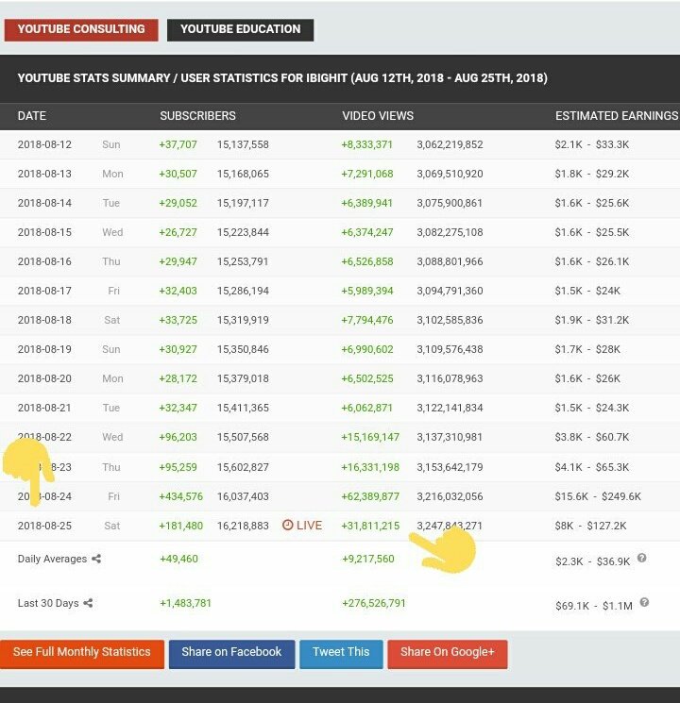This screenshot has height=703, width=680.
Task: Select the date 2018-08-18
Action: (x=44, y=320)
